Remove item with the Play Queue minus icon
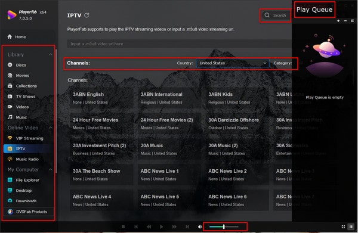This screenshot has width=358, height=233. point(345,21)
